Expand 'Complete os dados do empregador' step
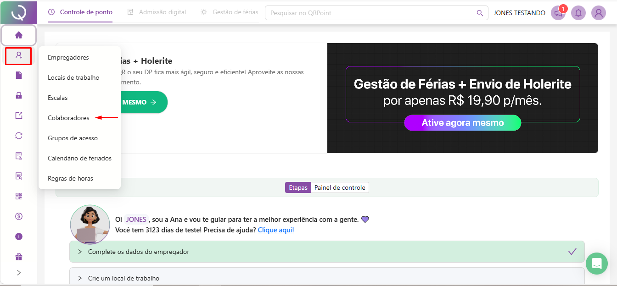 (x=139, y=252)
